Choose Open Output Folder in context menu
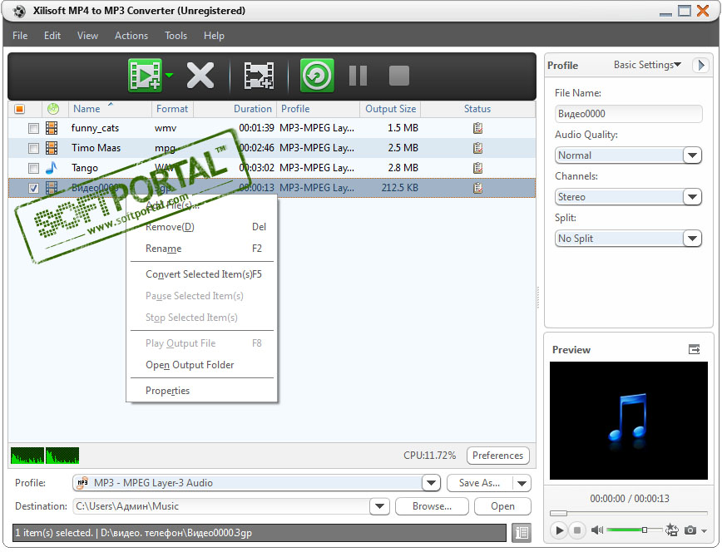Image resolution: width=722 pixels, height=552 pixels. pos(202,365)
